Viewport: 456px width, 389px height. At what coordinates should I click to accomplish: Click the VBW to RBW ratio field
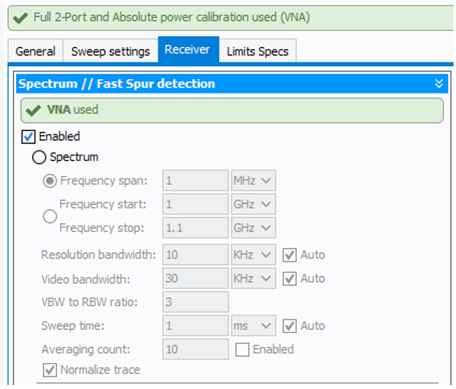(x=195, y=302)
